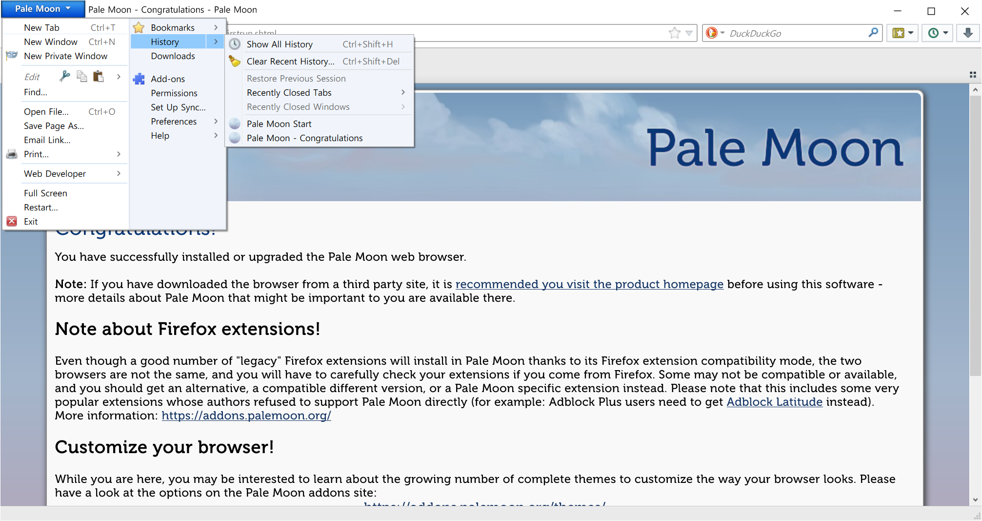
Task: Follow the recommended product homepage link
Action: pos(589,284)
